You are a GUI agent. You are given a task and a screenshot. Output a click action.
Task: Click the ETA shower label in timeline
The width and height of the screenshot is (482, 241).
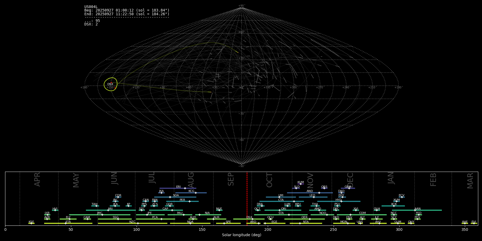(x=68, y=222)
